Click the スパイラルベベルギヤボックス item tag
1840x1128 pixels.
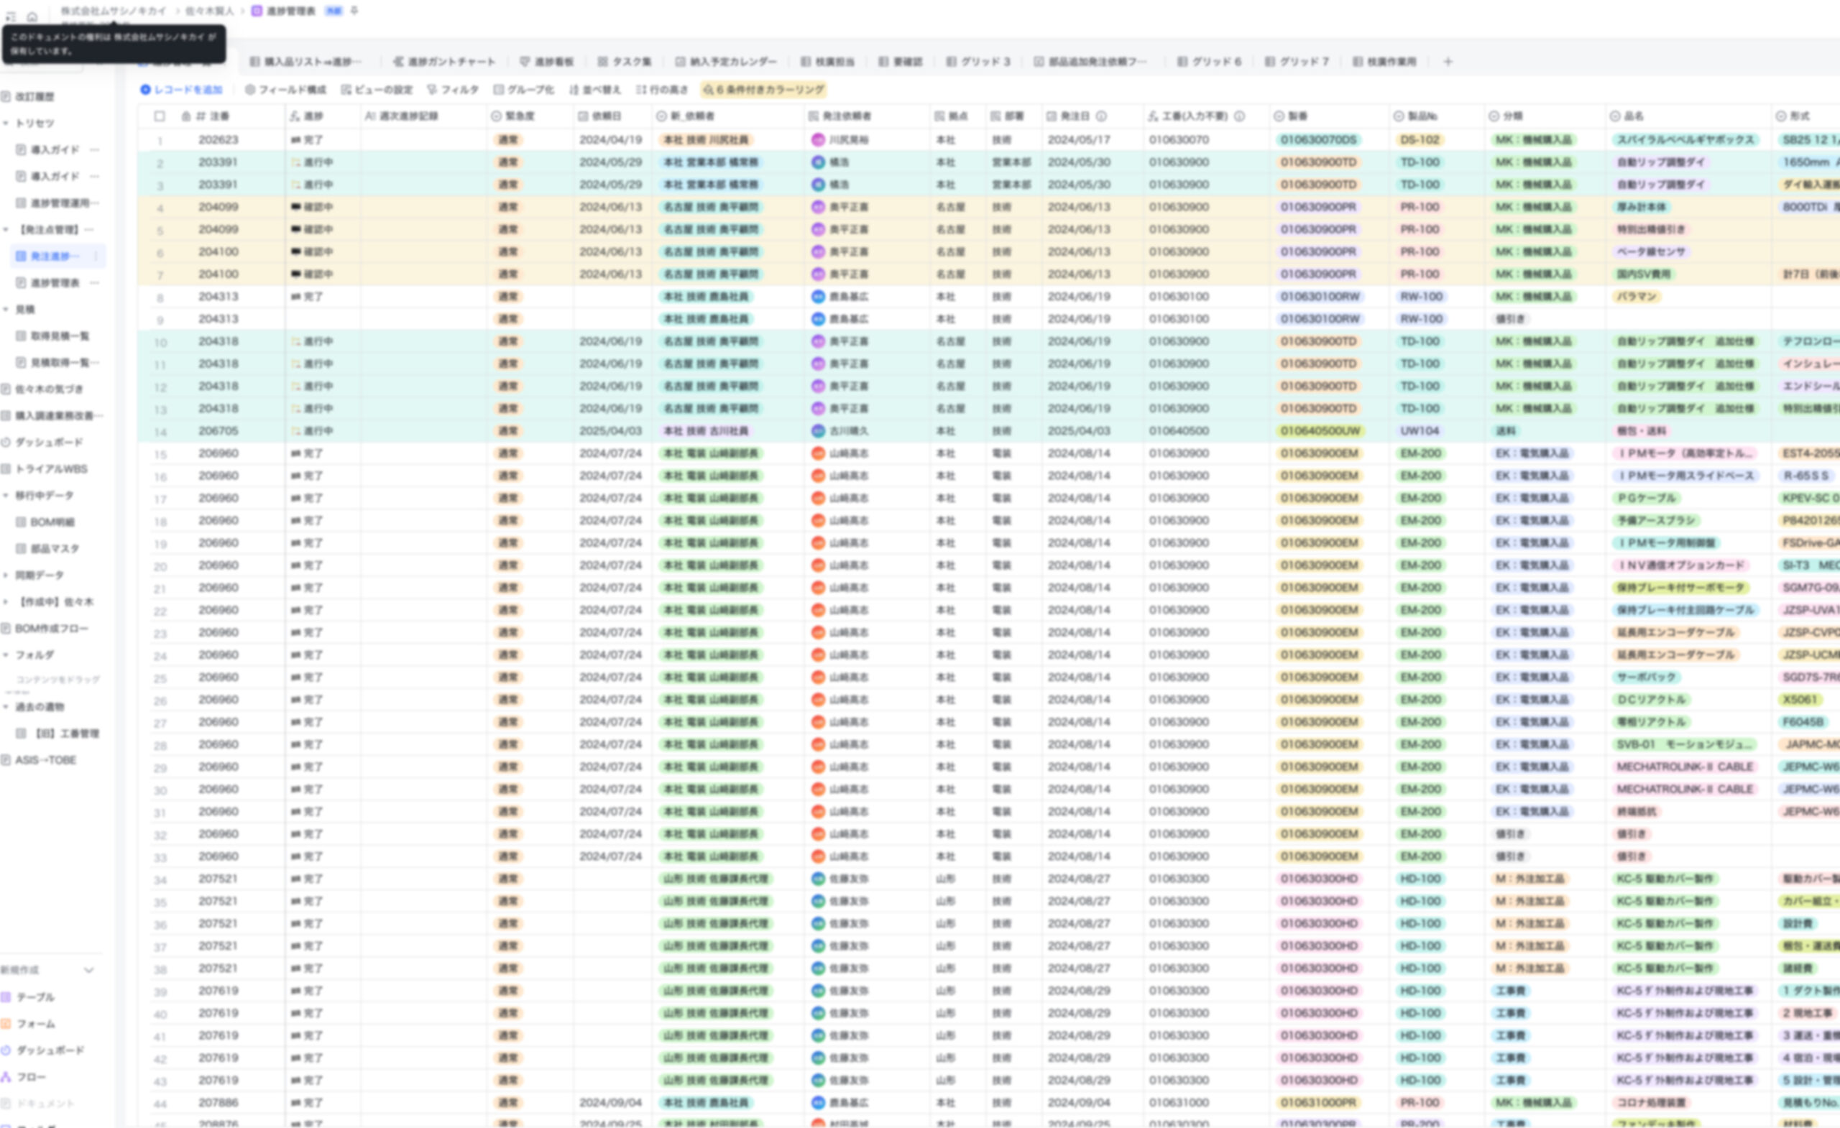click(x=1685, y=139)
